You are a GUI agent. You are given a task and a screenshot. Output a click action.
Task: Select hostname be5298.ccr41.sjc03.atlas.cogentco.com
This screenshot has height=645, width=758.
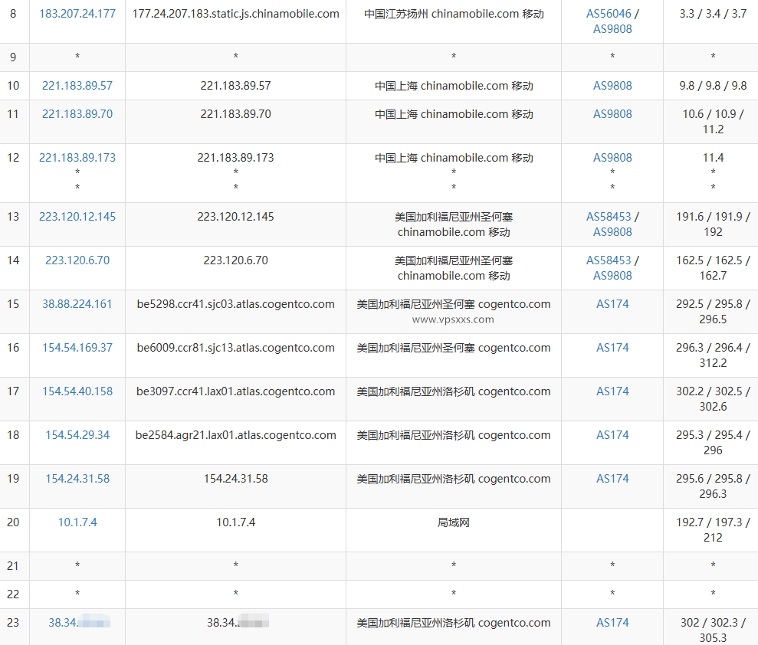tap(236, 304)
